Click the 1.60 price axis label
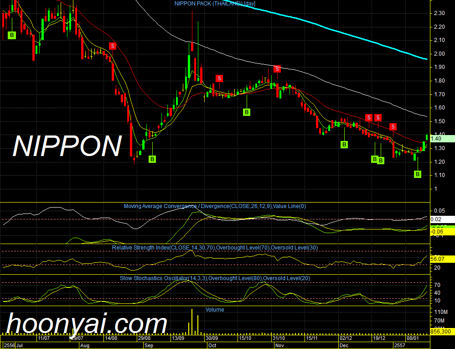This screenshot has width=455, height=349. (439, 108)
